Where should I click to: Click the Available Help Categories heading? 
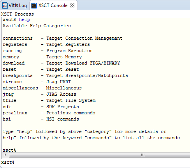(37, 26)
